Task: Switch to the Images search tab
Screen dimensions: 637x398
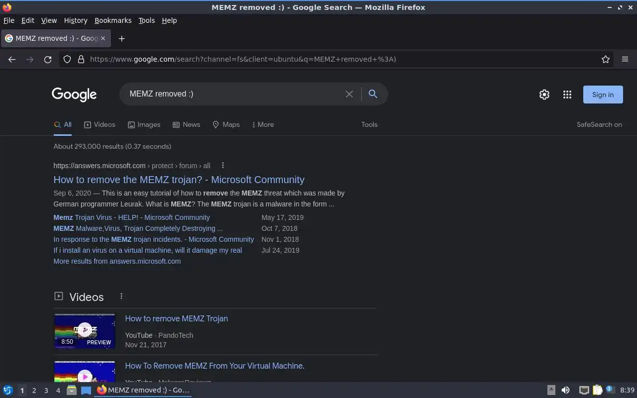Action: (144, 124)
